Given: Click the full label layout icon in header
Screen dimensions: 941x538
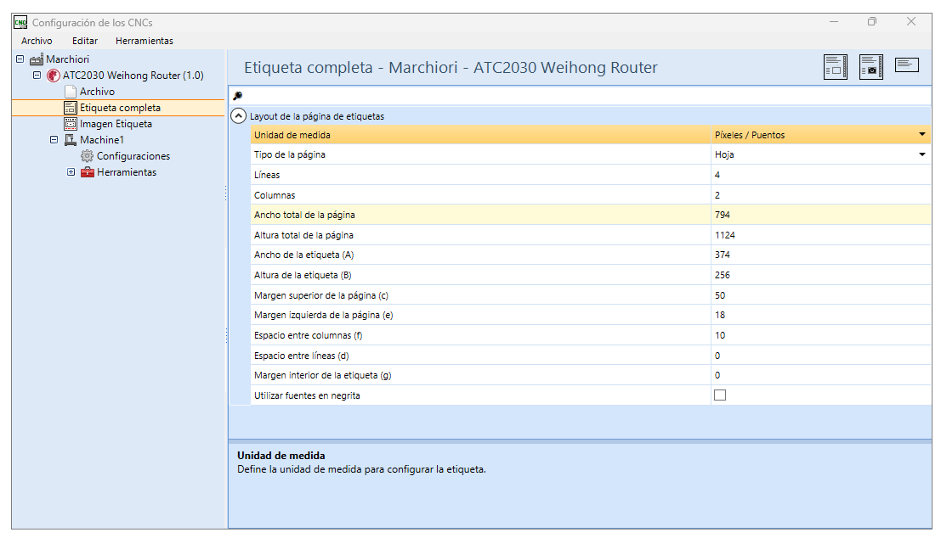Looking at the screenshot, I should 835,66.
